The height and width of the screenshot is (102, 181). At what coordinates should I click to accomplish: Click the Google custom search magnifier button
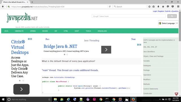[x=172, y=16]
